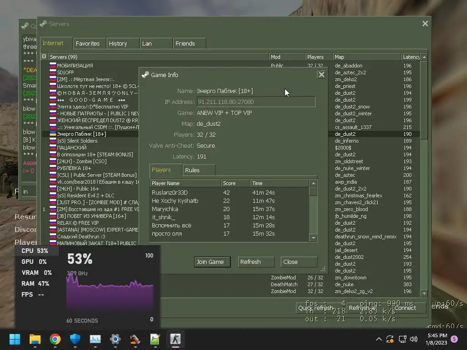The width and height of the screenshot is (467, 350).
Task: Select player it_shnik_ row
Action: pyautogui.click(x=229, y=217)
